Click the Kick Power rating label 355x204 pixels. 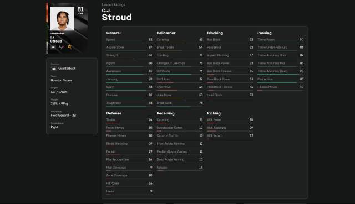click(x=214, y=120)
